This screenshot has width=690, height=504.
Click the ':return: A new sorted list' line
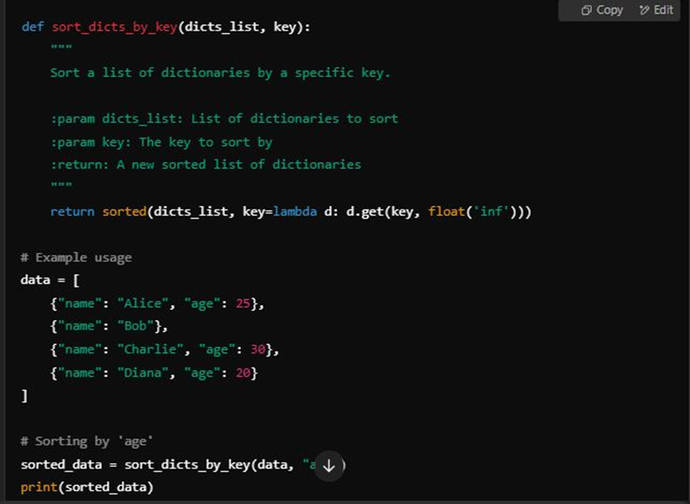tap(206, 165)
